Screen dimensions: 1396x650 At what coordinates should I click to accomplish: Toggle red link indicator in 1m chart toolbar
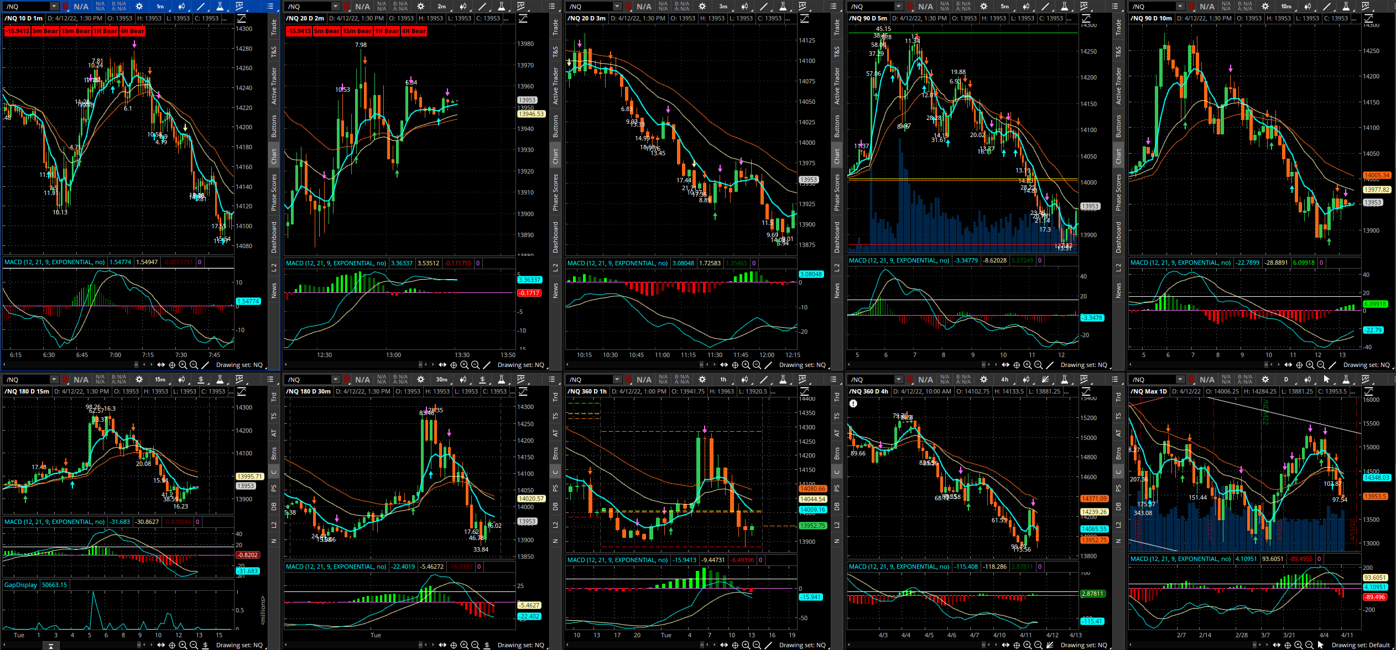(x=66, y=7)
